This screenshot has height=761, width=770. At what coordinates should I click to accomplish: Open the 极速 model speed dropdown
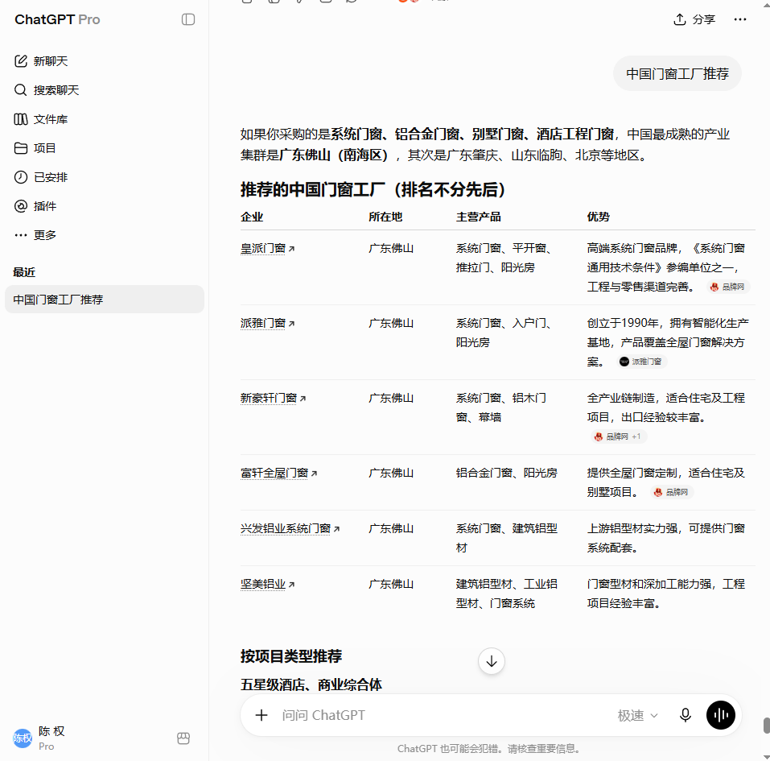click(637, 715)
